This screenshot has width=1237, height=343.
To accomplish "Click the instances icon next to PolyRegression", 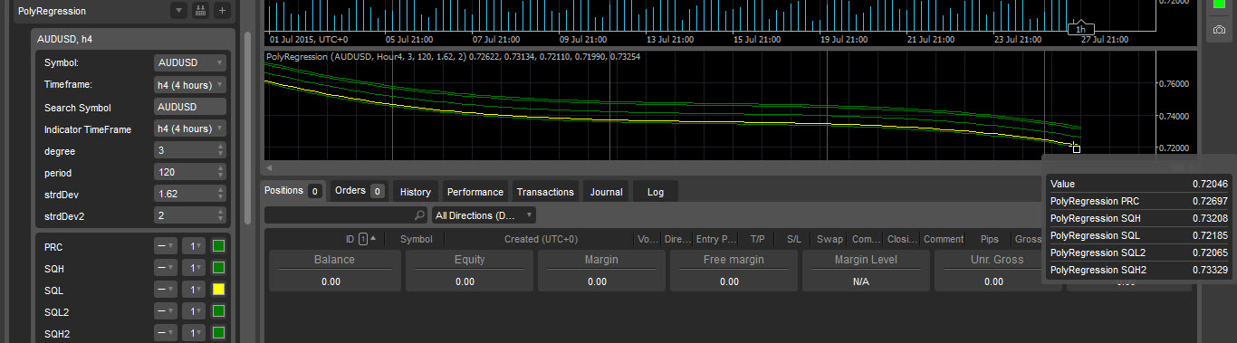I will tap(201, 12).
